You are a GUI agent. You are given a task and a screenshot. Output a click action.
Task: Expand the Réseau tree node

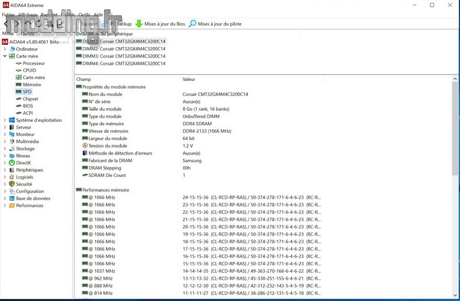click(x=5, y=156)
